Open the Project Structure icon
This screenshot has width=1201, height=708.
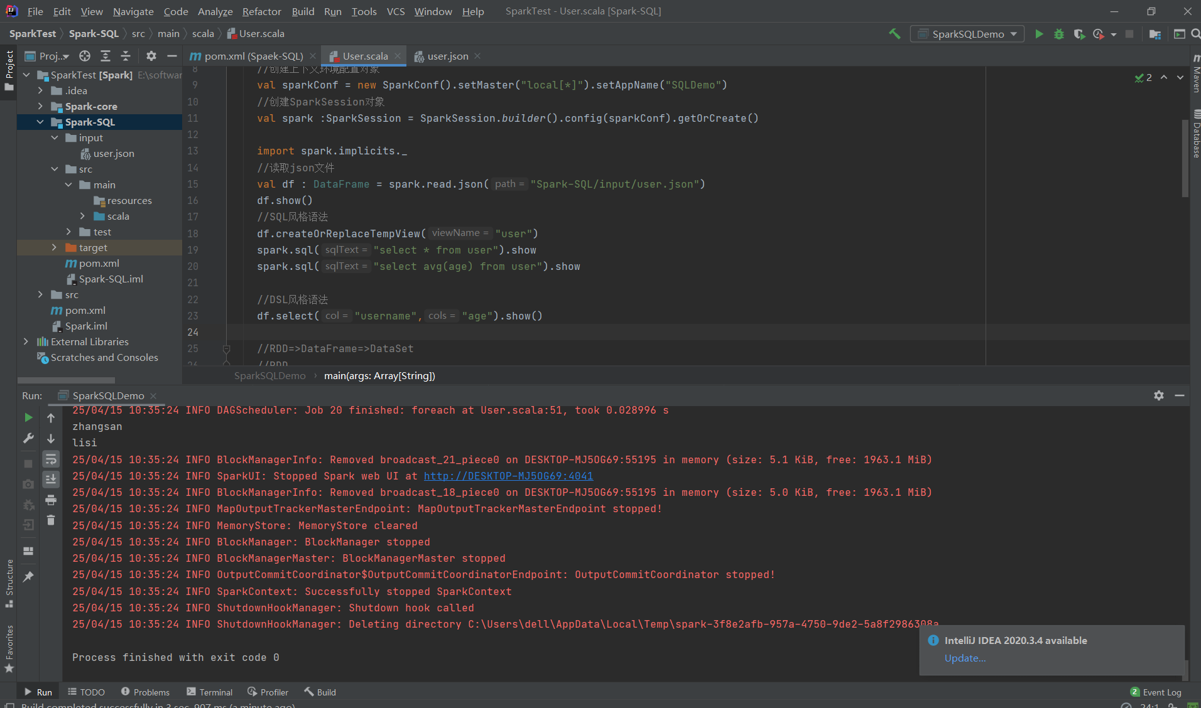click(1155, 34)
